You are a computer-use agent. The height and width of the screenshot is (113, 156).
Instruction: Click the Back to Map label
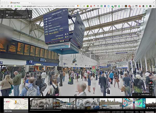click(x=8, y=111)
